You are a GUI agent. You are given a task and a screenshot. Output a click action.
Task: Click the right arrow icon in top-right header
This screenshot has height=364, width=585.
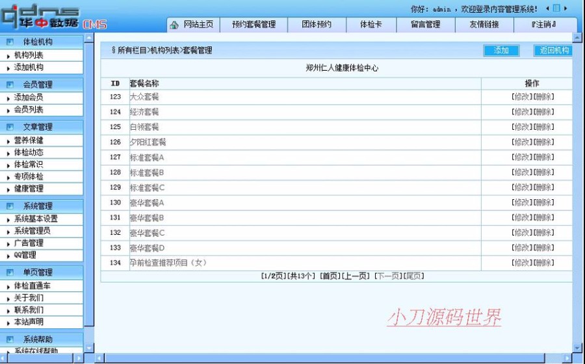(565, 8)
